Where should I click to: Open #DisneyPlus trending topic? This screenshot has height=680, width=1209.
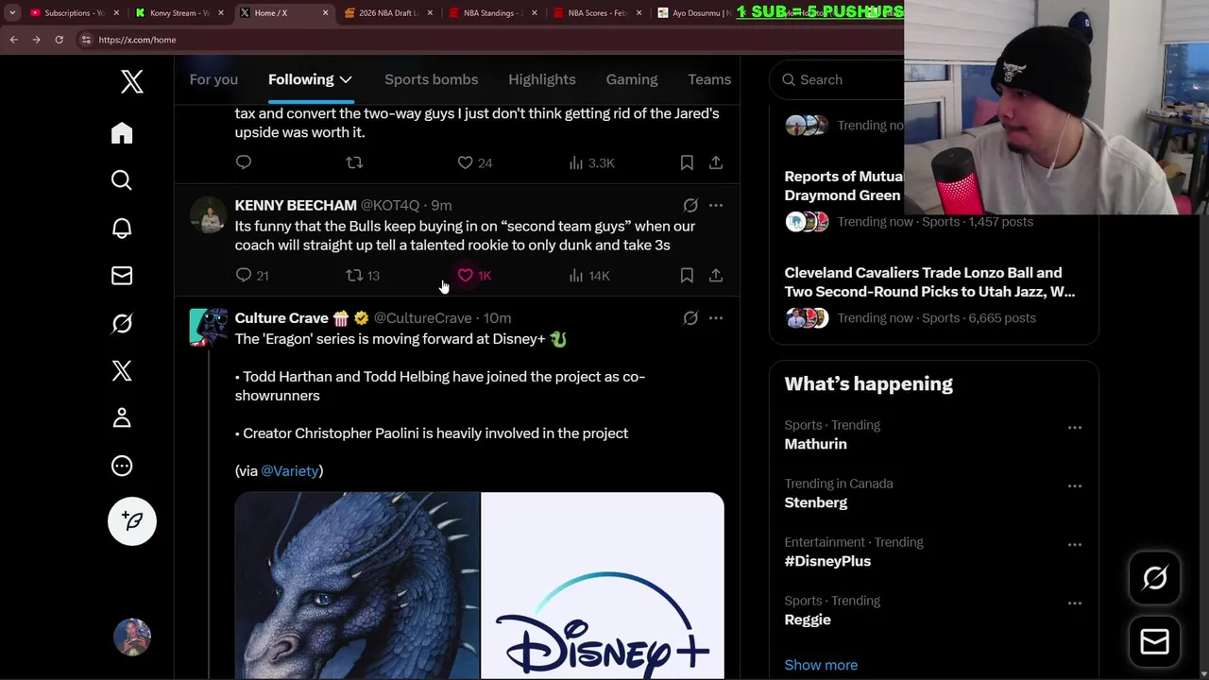[827, 561]
